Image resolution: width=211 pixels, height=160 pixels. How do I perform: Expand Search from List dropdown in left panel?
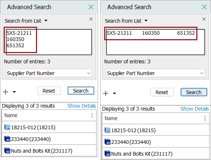[46, 21]
